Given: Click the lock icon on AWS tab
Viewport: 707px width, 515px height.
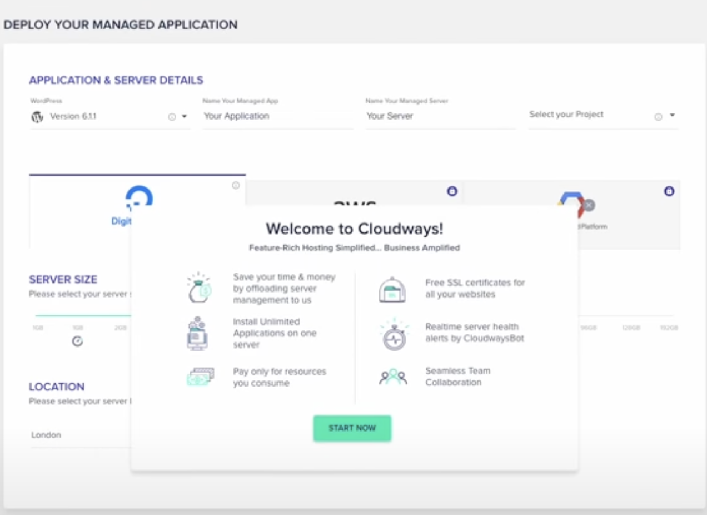Looking at the screenshot, I should [452, 191].
